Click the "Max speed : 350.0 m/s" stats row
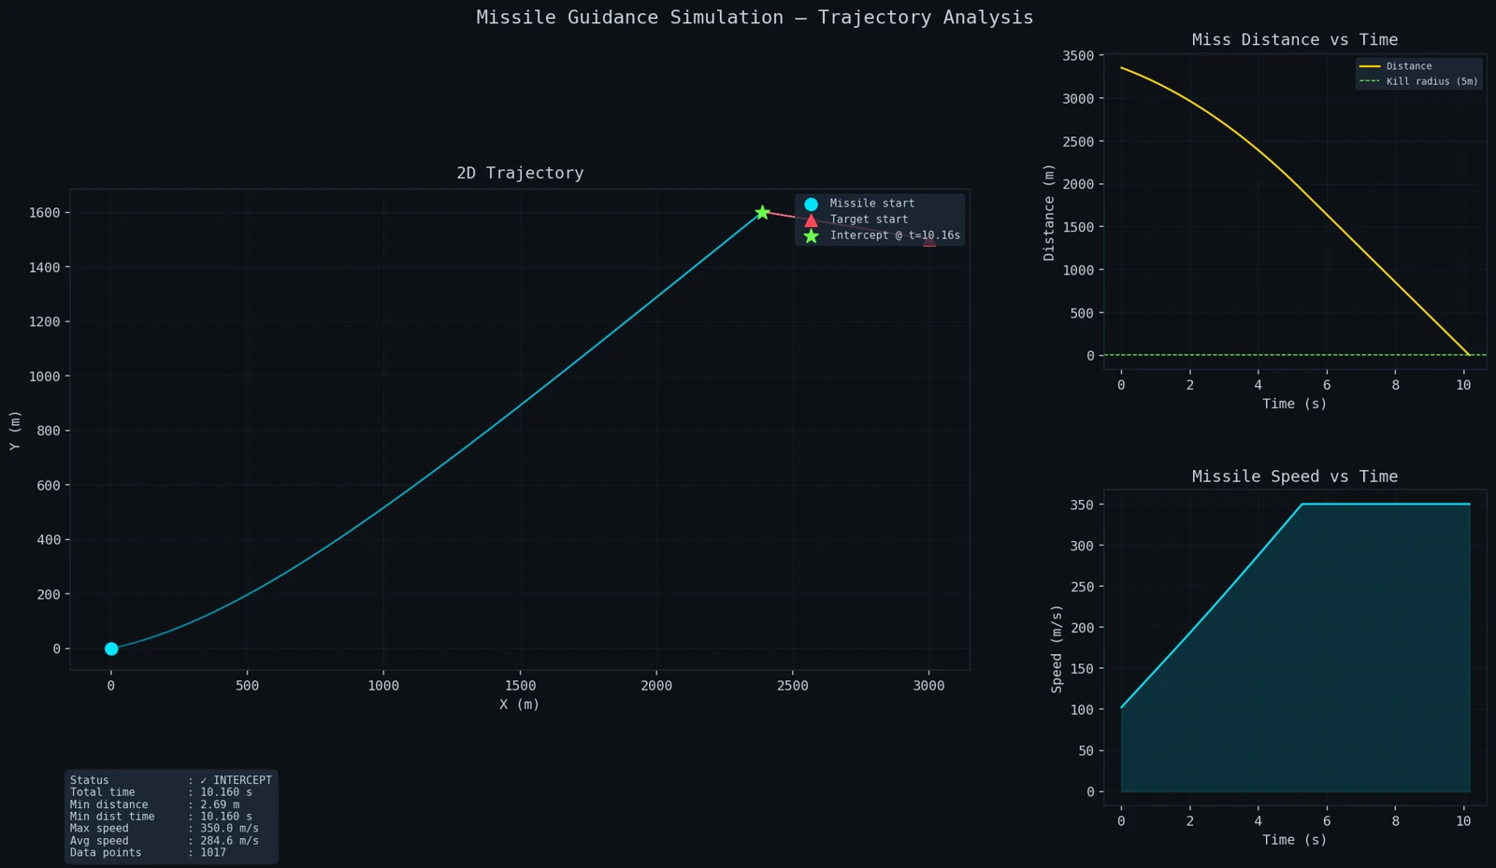The width and height of the screenshot is (1496, 868). (165, 829)
